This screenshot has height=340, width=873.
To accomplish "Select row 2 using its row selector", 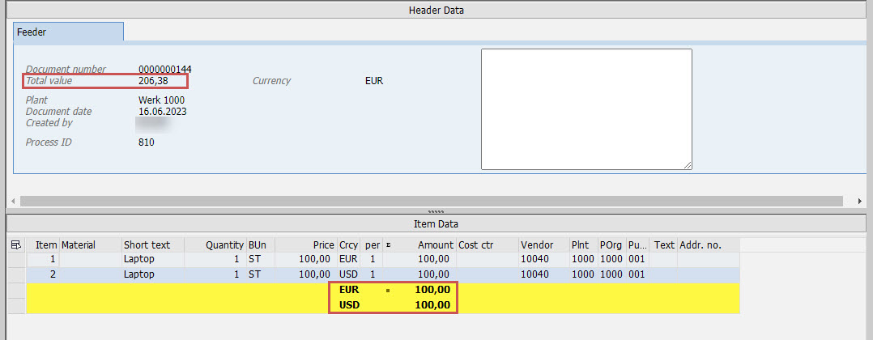I will click(16, 274).
